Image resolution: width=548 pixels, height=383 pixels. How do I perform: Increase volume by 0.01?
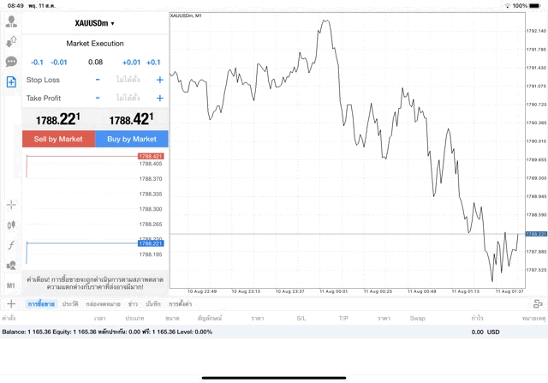[x=131, y=63]
